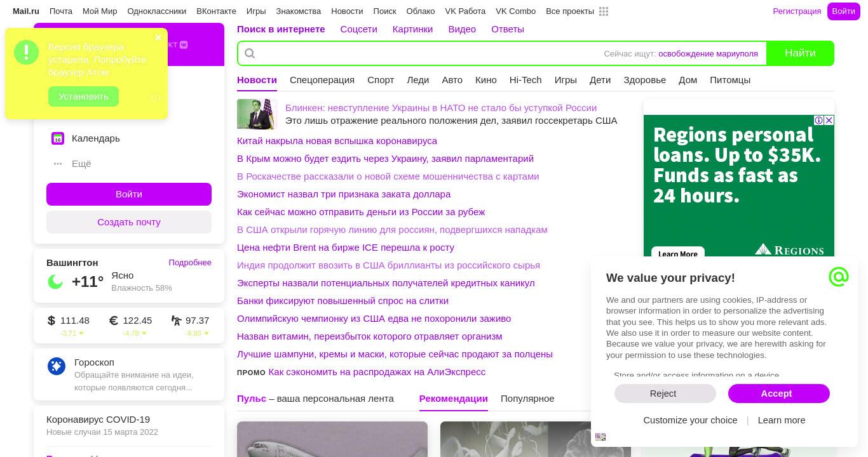Viewport: 868px width, 457px height.
Task: Open the Питомцы news tab
Action: [730, 80]
